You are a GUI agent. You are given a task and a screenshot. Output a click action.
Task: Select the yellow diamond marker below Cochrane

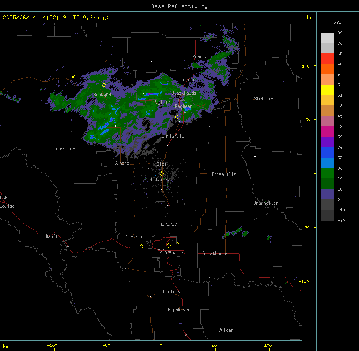(x=142, y=246)
